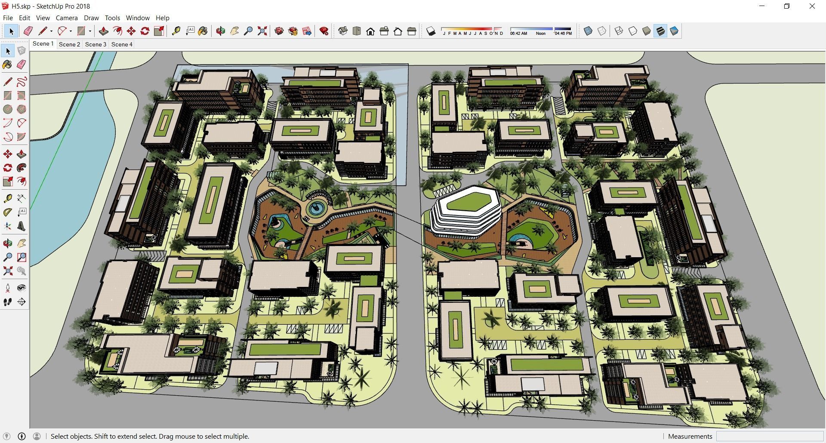This screenshot has height=443, width=826.
Task: Switch to Scene 4 tab
Action: coord(122,44)
